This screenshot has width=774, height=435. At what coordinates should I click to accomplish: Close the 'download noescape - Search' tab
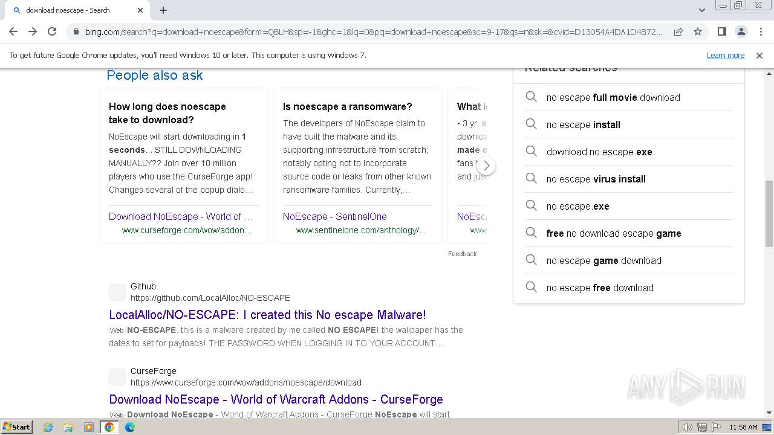click(140, 10)
